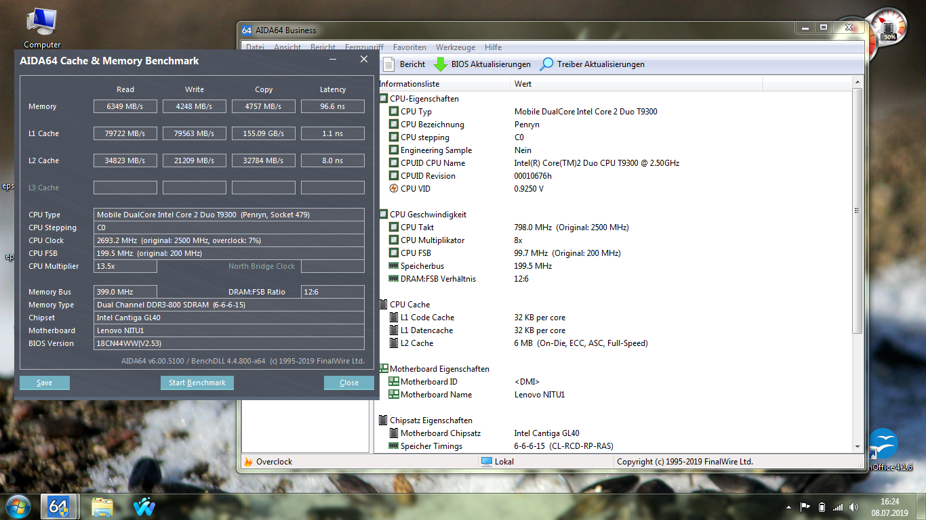Open the Hilfe menu
Screen dimensions: 926x520
pyautogui.click(x=493, y=47)
